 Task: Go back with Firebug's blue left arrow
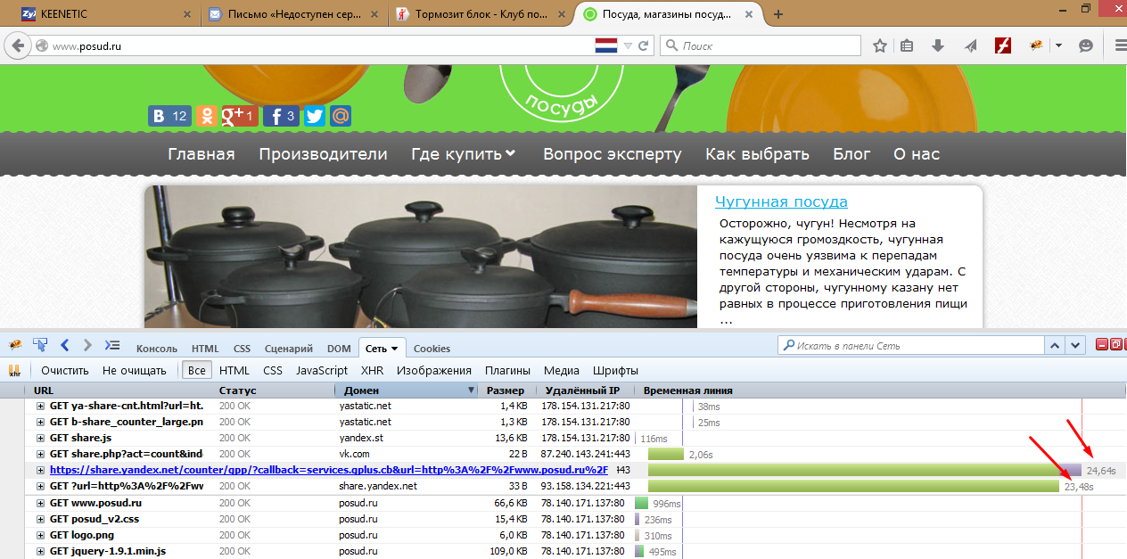pyautogui.click(x=64, y=345)
